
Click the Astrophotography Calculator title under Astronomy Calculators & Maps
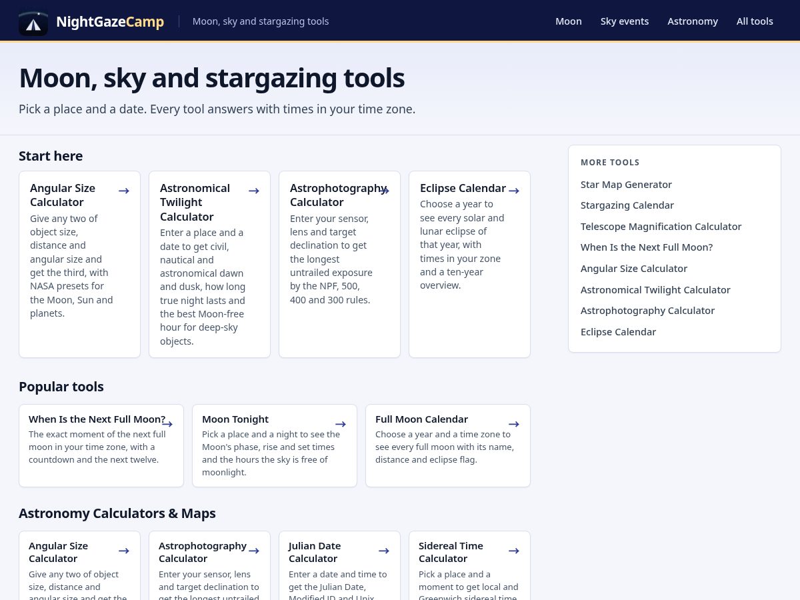tap(203, 552)
